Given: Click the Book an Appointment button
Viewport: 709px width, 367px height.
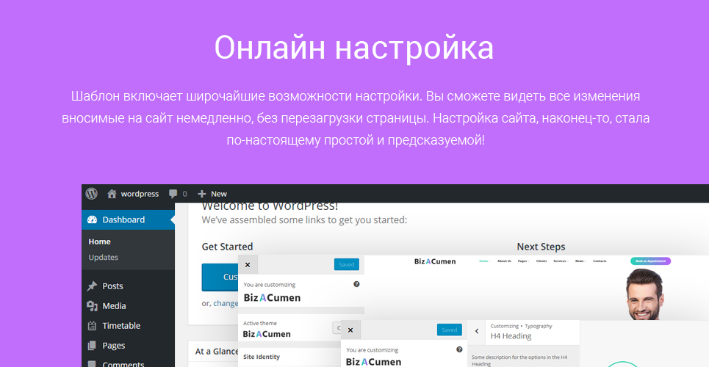Looking at the screenshot, I should (650, 261).
